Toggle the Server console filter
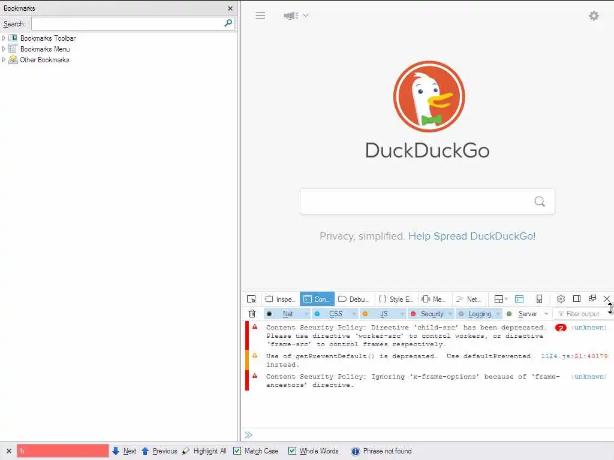The width and height of the screenshot is (614, 460). pos(523,314)
